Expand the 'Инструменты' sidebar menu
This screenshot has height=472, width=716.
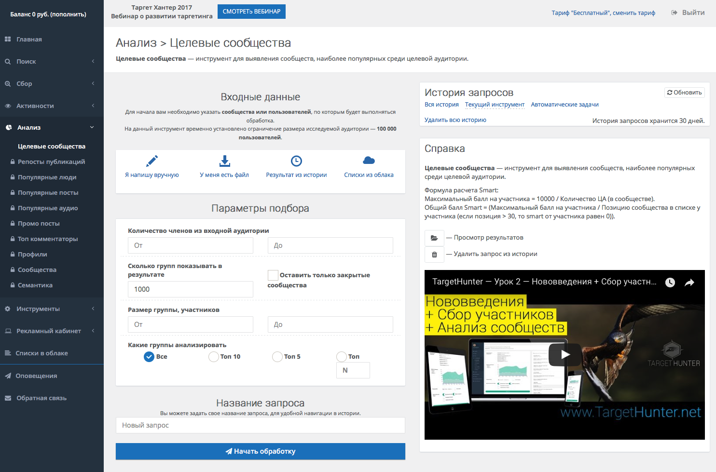point(52,309)
